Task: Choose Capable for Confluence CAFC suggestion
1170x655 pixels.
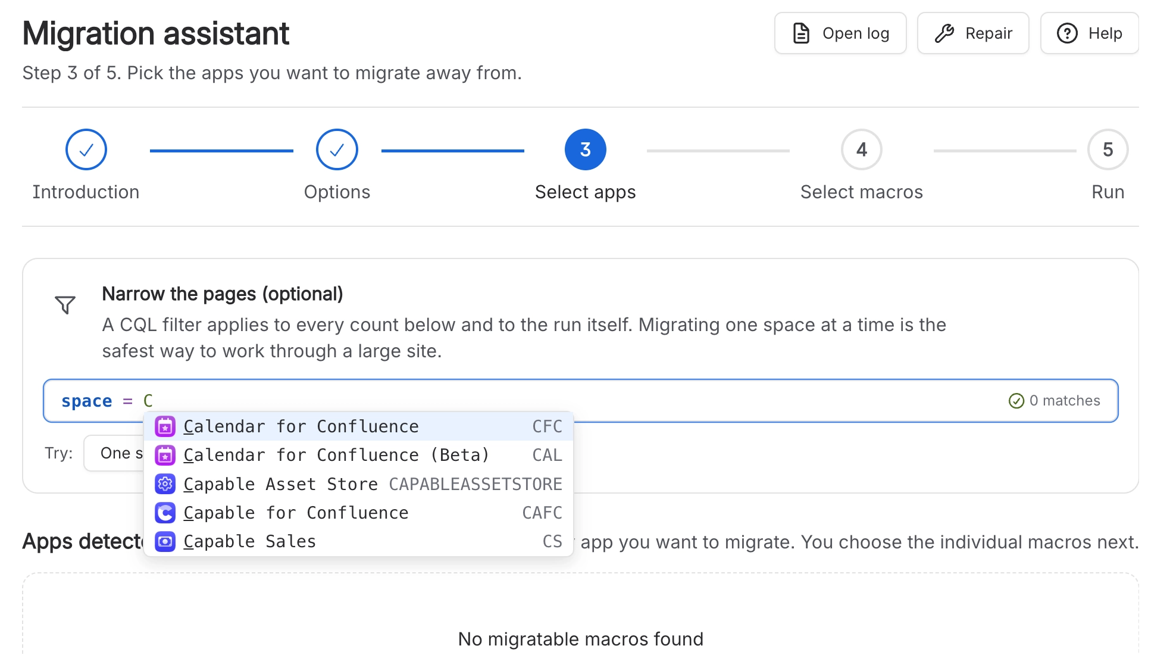Action: point(358,513)
